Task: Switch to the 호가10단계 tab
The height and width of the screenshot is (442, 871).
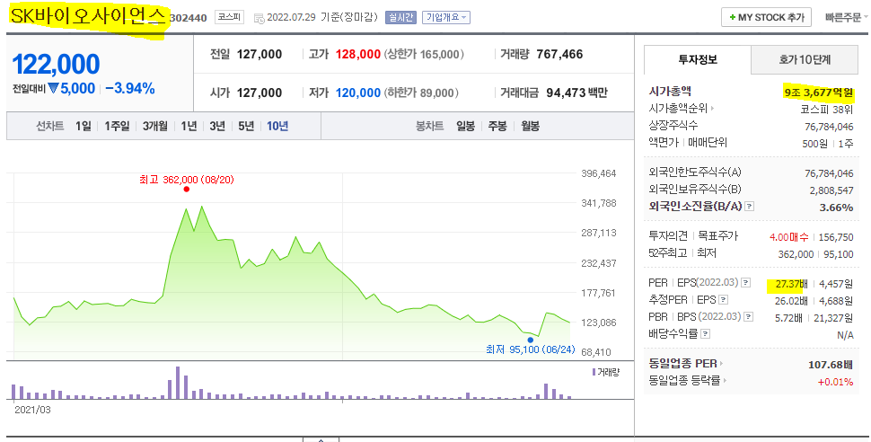Action: coord(805,59)
